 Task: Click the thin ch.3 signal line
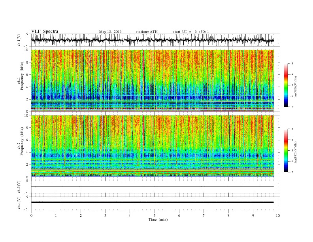coord(152,187)
